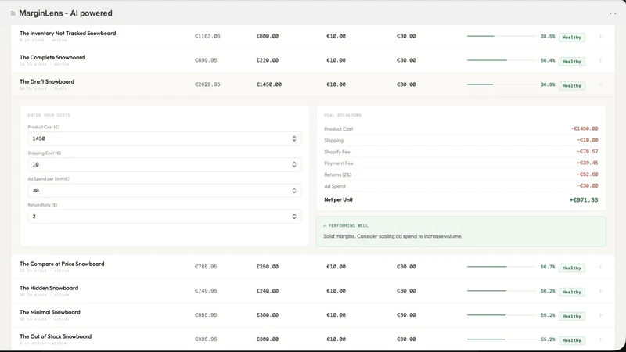Expand The Compare at Price Snowboard chevron
The width and height of the screenshot is (626, 352).
[600, 267]
